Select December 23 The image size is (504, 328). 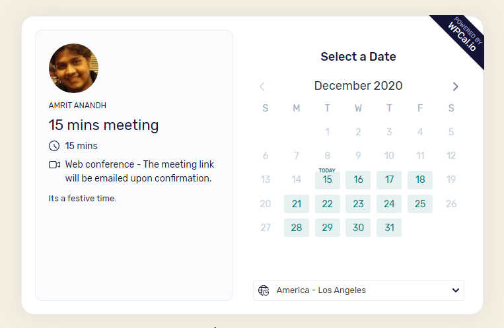pyautogui.click(x=358, y=204)
